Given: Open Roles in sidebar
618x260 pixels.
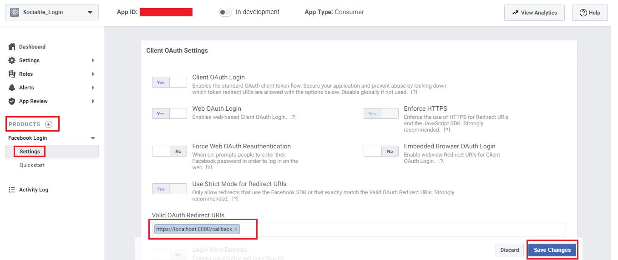Looking at the screenshot, I should (x=26, y=74).
